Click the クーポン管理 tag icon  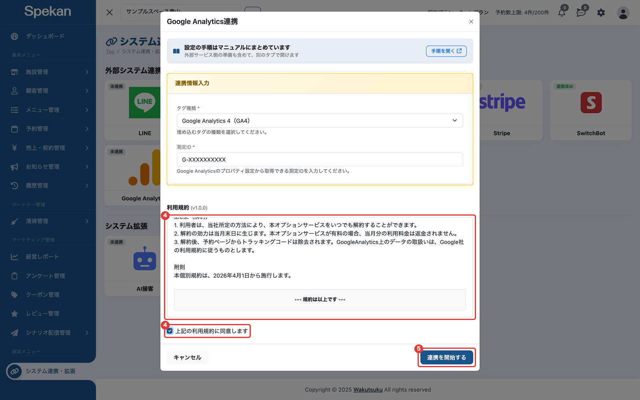pyautogui.click(x=14, y=295)
